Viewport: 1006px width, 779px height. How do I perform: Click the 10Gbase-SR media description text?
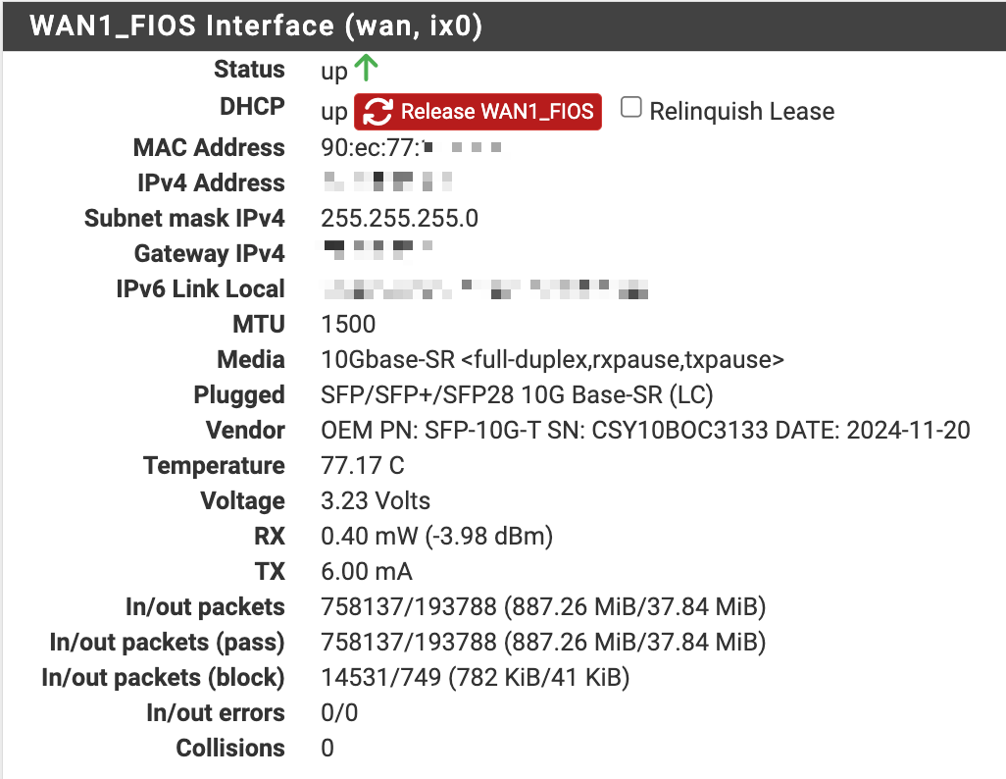[552, 360]
